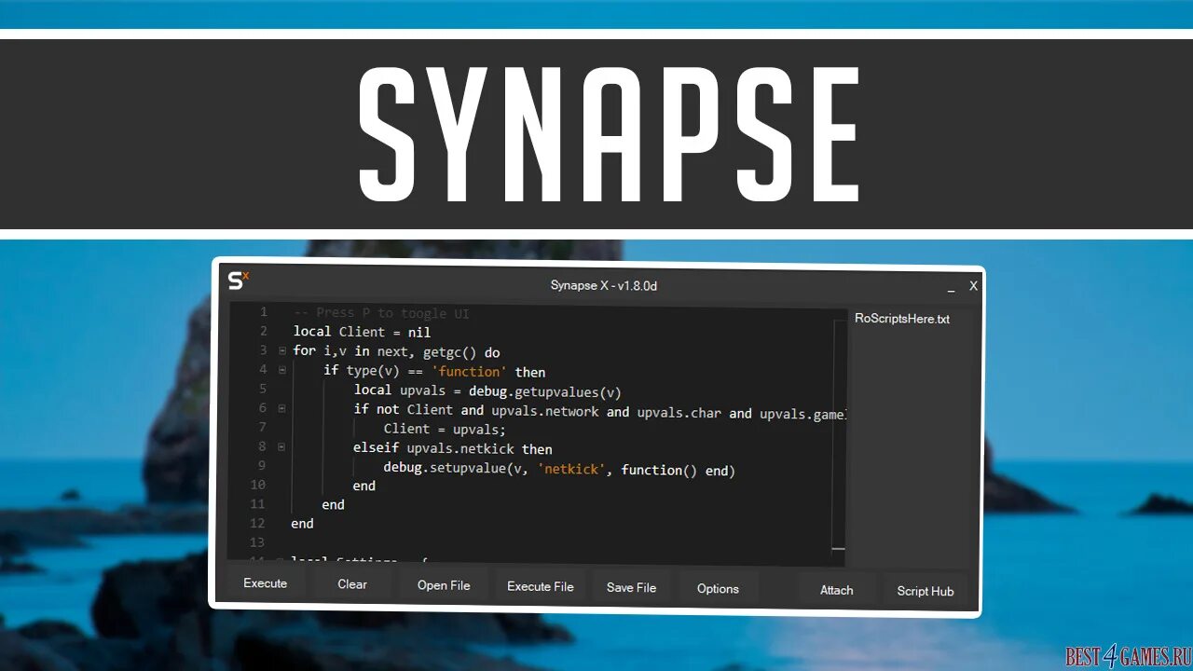Click the debug.getupvalues code line
This screenshot has height=671, width=1193.
[487, 390]
